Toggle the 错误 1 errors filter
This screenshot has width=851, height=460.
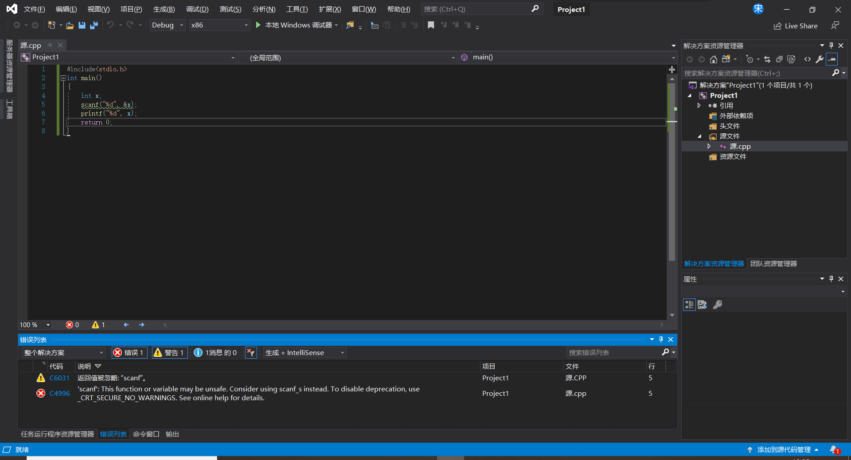pos(129,353)
